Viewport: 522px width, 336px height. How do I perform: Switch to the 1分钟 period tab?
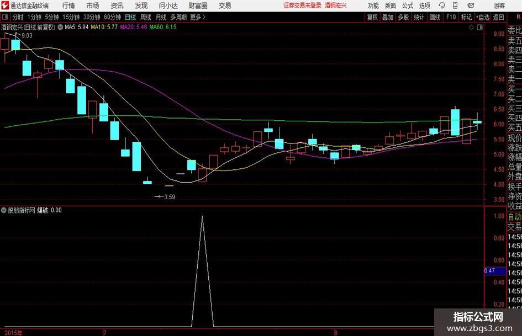coord(34,17)
